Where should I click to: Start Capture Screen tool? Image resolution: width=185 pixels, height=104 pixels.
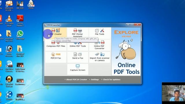click(x=78, y=69)
